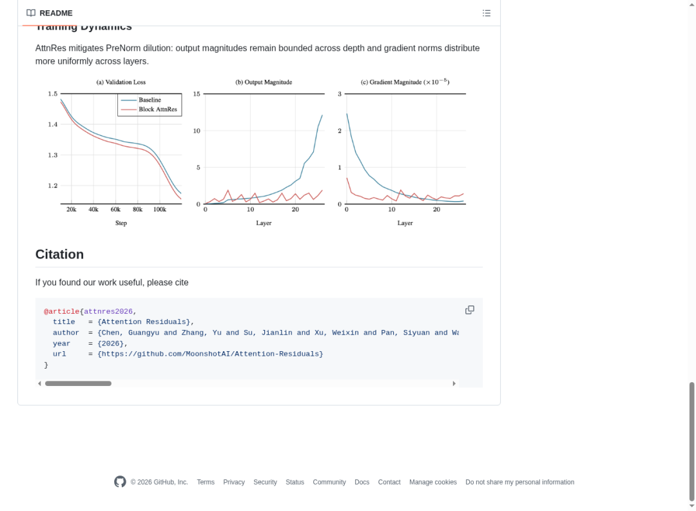
Task: Click page scrollbar up arrow
Action: tap(692, 4)
